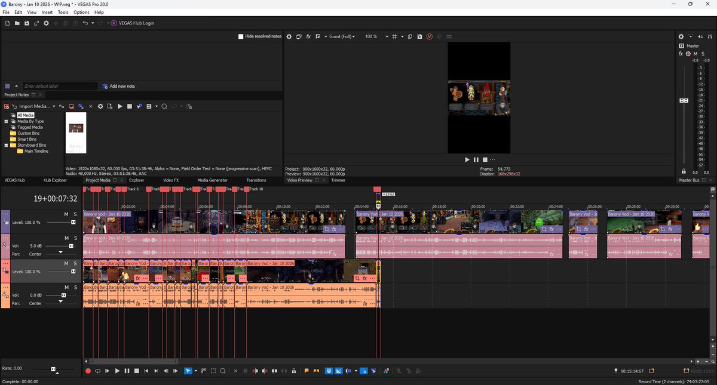
Task: Select the Normal Edit tool arrow
Action: click(188, 371)
